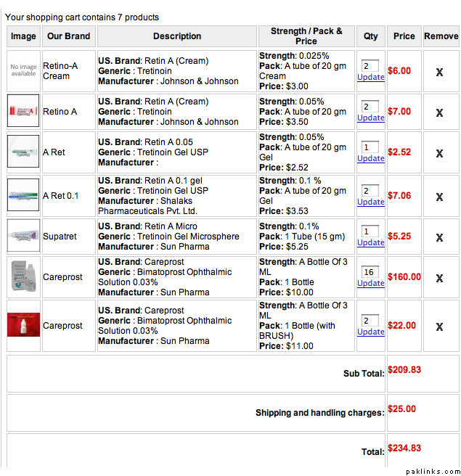The height and width of the screenshot is (476, 461).
Task: Click quantity box showing 16
Action: pos(370,272)
